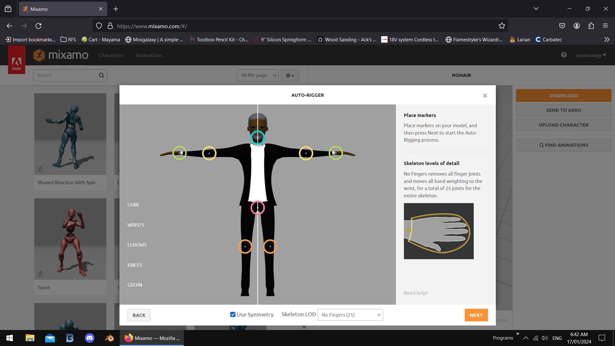Open the Need help? link
615x346 pixels.
[x=415, y=292]
